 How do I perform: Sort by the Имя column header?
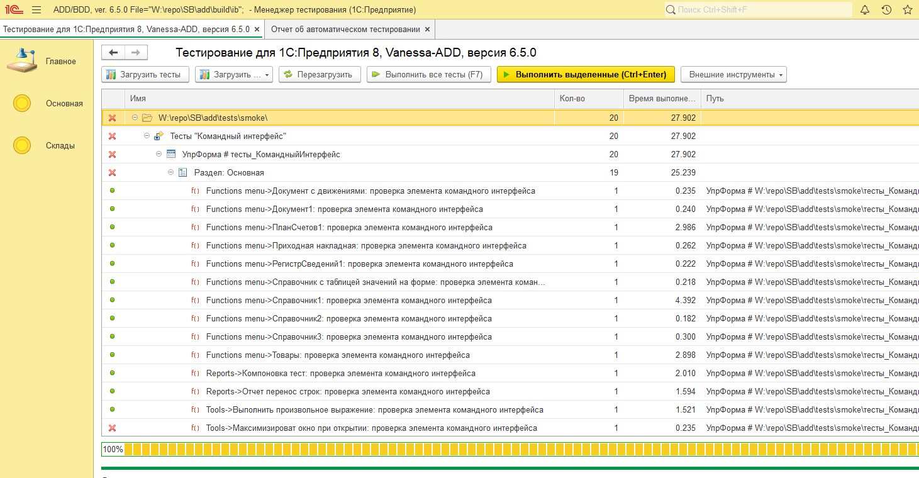pos(340,99)
